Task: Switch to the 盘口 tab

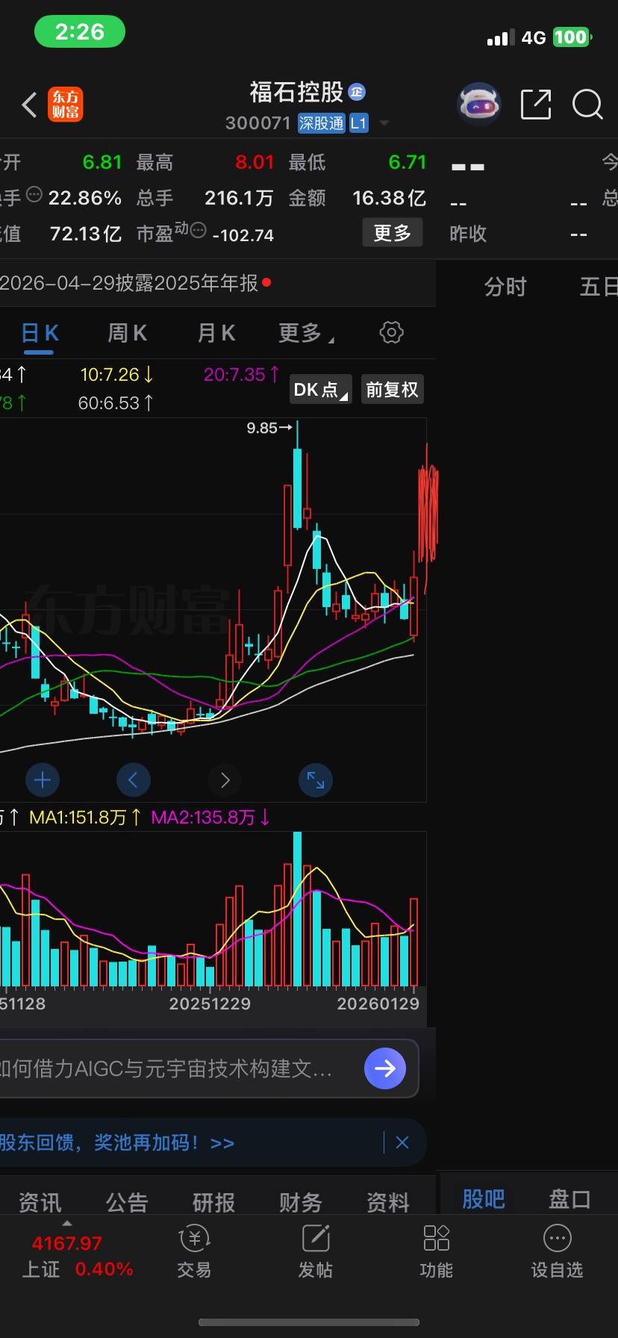Action: 570,1199
